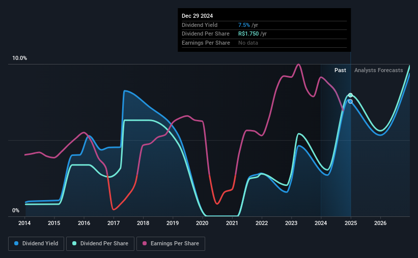The height and width of the screenshot is (258, 418).
Task: Click the 7.5% dividend yield value
Action: [x=244, y=25]
